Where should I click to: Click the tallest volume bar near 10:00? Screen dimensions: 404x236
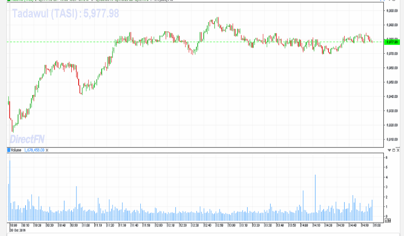click(x=10, y=191)
